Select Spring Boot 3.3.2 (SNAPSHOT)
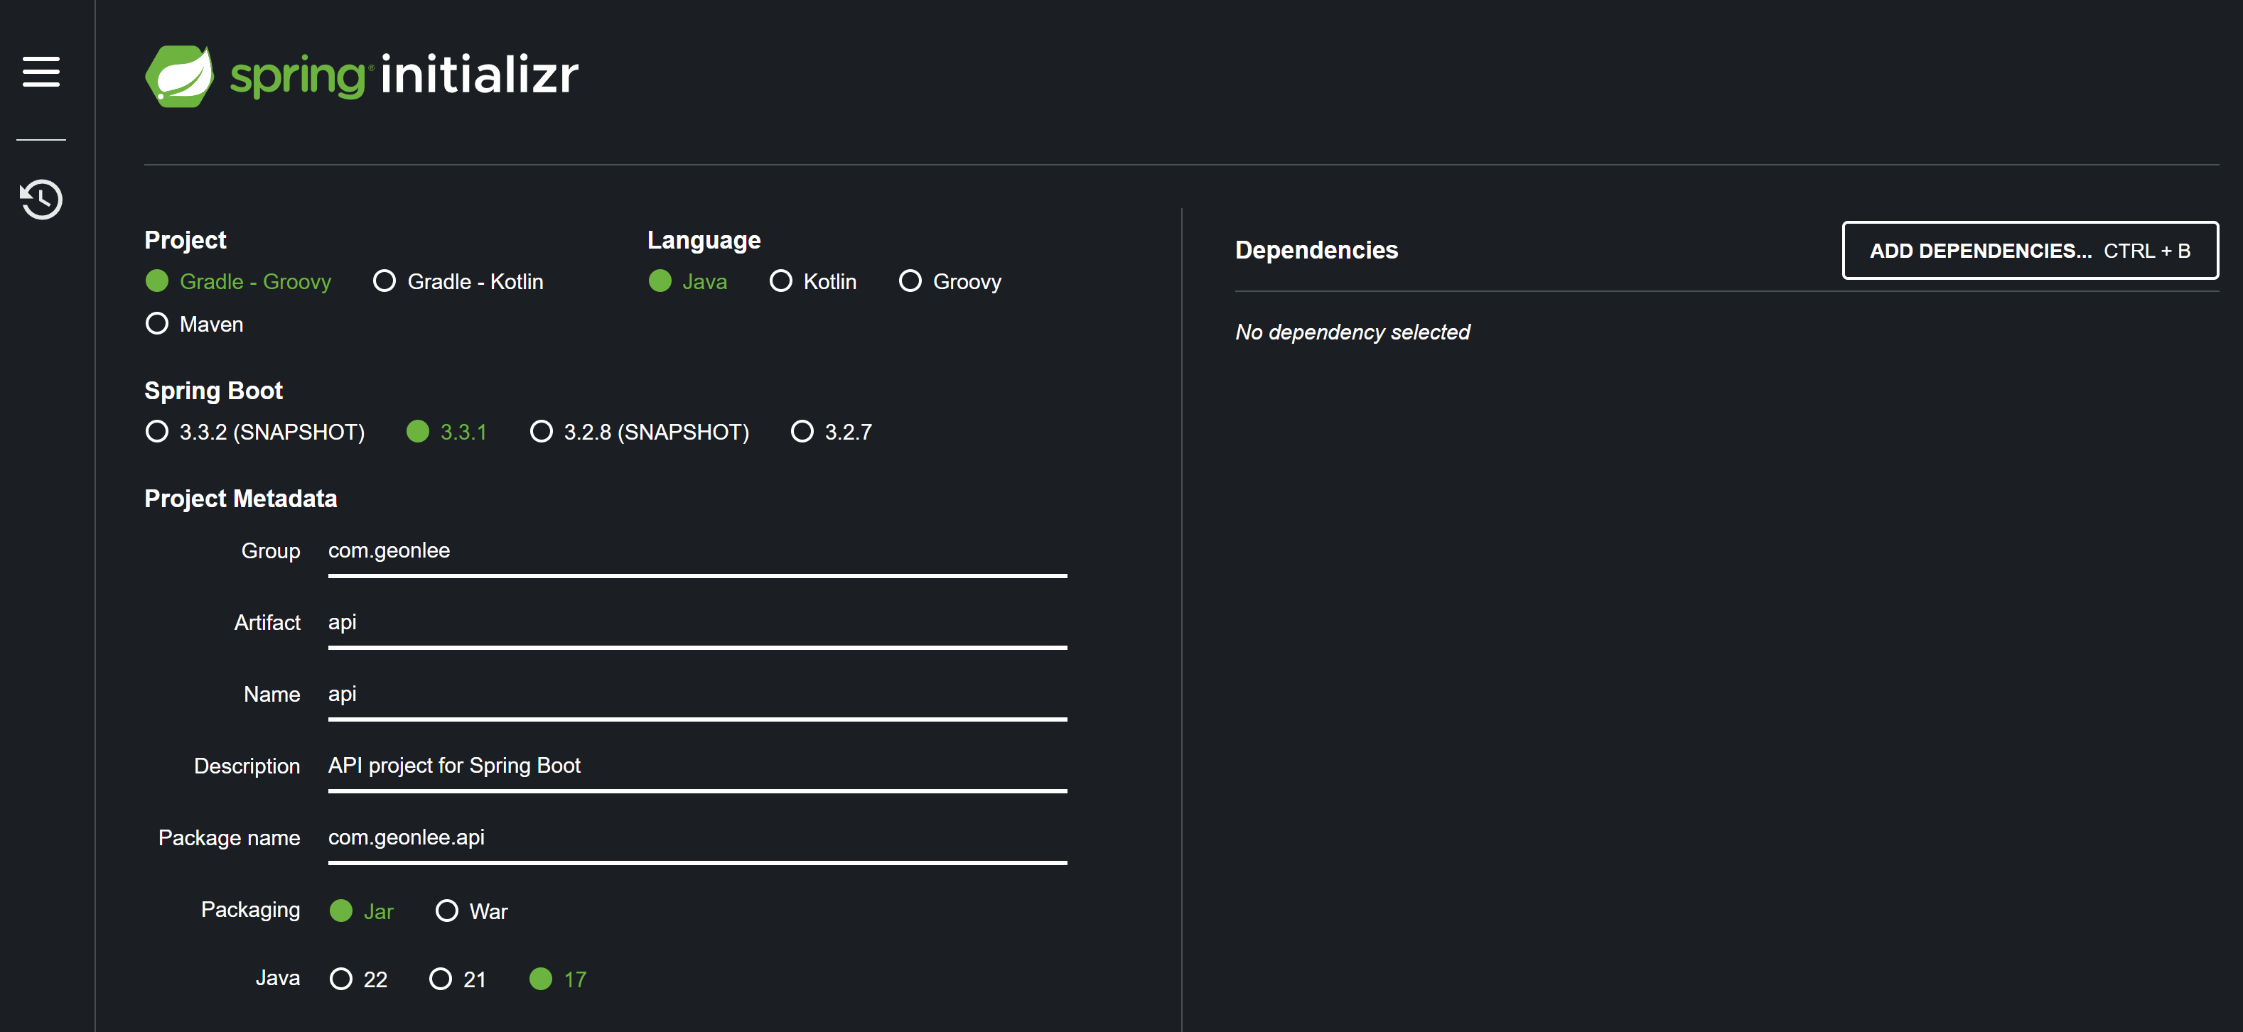This screenshot has width=2243, height=1032. click(157, 432)
